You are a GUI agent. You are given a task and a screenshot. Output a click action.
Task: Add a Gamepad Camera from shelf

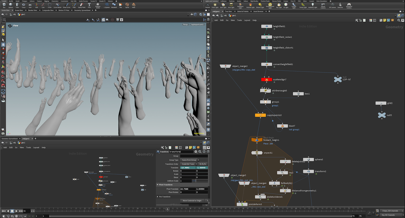(349, 6)
